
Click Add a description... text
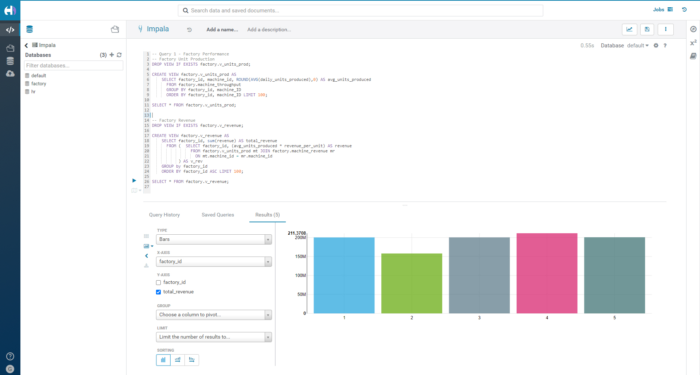269,30
